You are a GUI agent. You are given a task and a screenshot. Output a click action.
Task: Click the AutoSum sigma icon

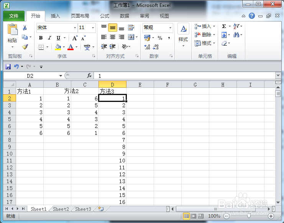click(224, 26)
